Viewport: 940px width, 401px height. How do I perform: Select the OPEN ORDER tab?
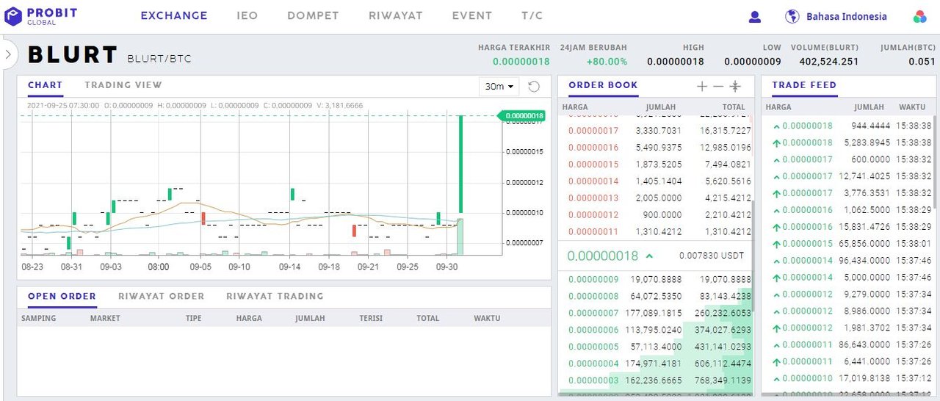pyautogui.click(x=62, y=297)
